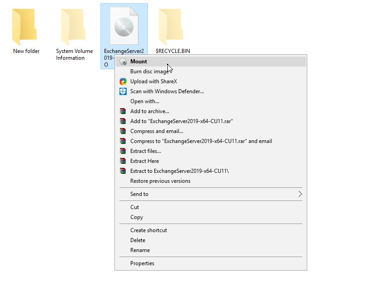Open Properties from the context menu

click(x=211, y=263)
